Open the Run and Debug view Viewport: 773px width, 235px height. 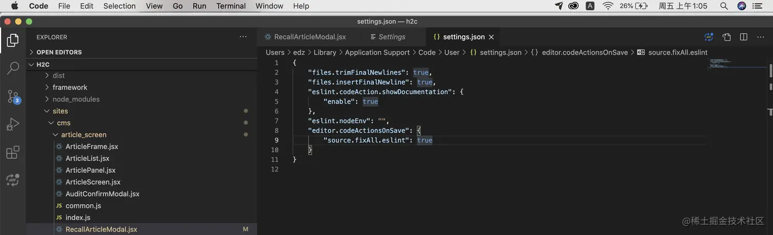pyautogui.click(x=13, y=124)
